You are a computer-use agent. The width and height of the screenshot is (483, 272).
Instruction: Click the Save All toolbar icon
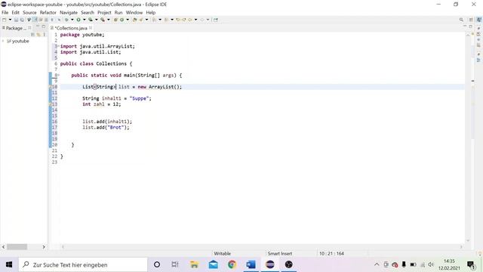point(22,20)
